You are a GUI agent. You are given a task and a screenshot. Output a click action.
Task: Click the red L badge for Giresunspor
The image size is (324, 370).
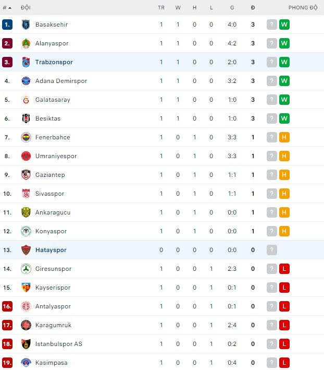click(284, 269)
